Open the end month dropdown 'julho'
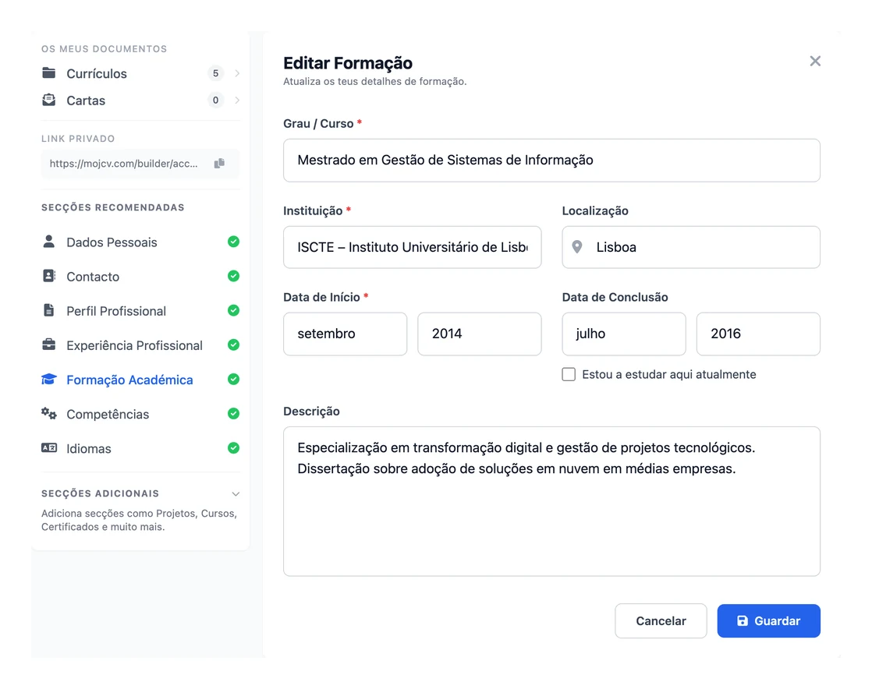 click(624, 334)
